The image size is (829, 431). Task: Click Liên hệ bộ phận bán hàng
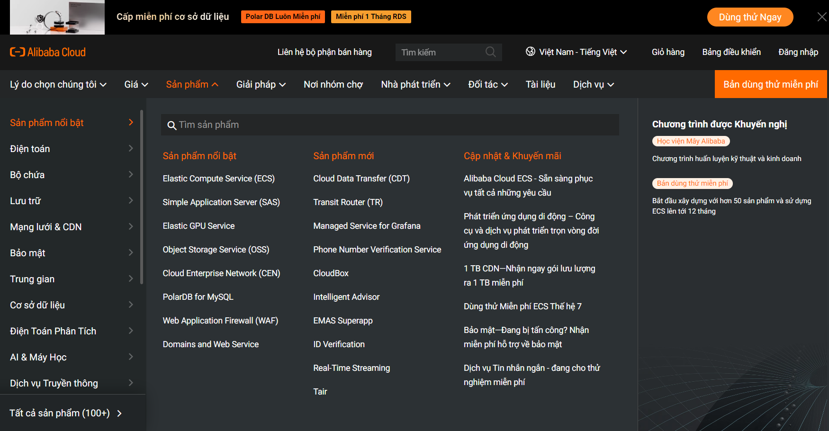(324, 52)
